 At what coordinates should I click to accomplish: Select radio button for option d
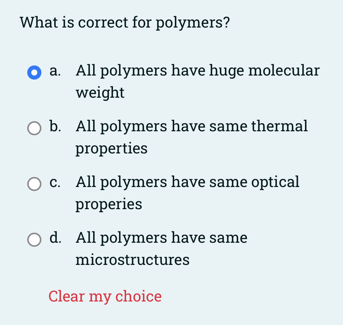(x=34, y=239)
